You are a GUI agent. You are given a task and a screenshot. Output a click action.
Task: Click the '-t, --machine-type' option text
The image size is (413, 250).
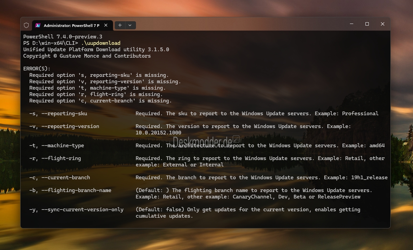[57, 146]
